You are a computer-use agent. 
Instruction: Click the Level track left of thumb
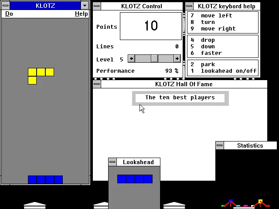click(143, 59)
